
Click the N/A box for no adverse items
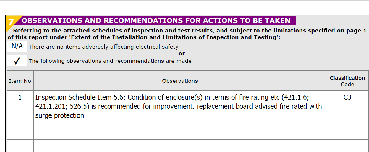[17, 47]
